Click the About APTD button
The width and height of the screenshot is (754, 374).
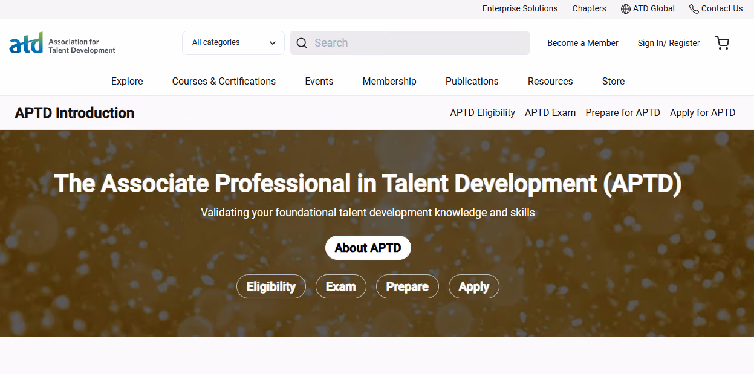pos(368,248)
